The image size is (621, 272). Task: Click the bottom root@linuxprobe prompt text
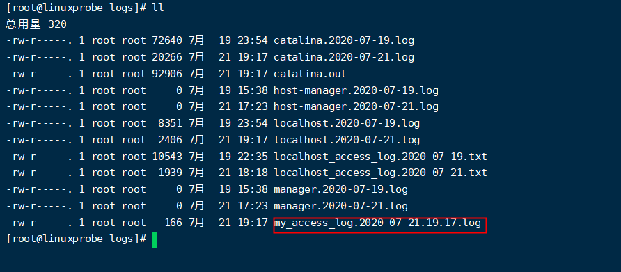click(77, 239)
